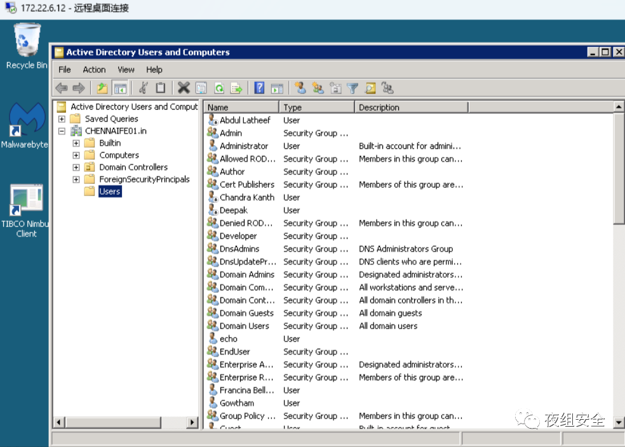Select the Users tree container
Screen dimensions: 625x447
point(110,191)
